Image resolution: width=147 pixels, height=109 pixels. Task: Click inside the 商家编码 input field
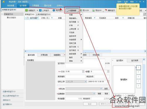point(76,76)
